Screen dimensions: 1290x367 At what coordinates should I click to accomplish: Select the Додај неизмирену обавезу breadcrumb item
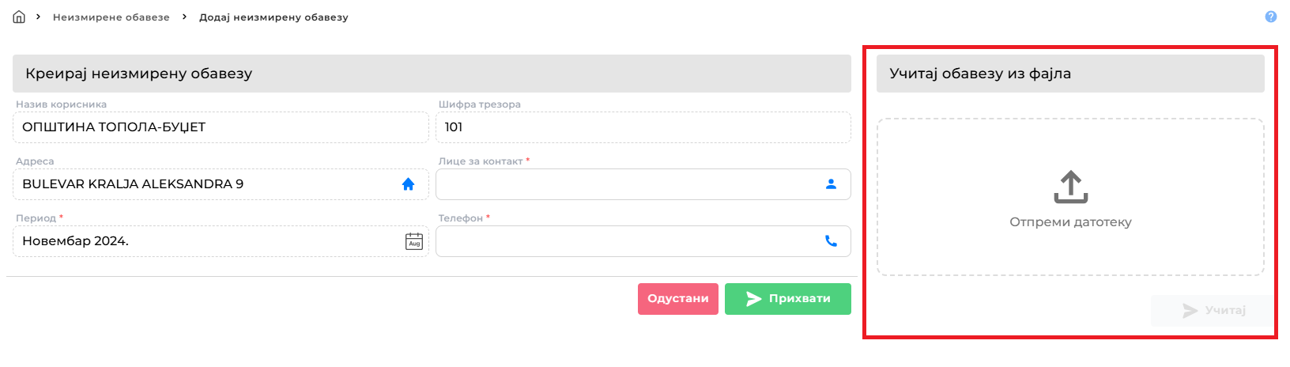(x=273, y=17)
